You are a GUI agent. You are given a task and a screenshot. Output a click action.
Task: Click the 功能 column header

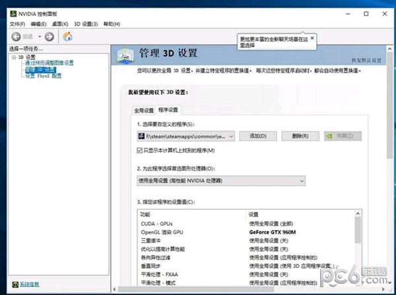point(192,215)
